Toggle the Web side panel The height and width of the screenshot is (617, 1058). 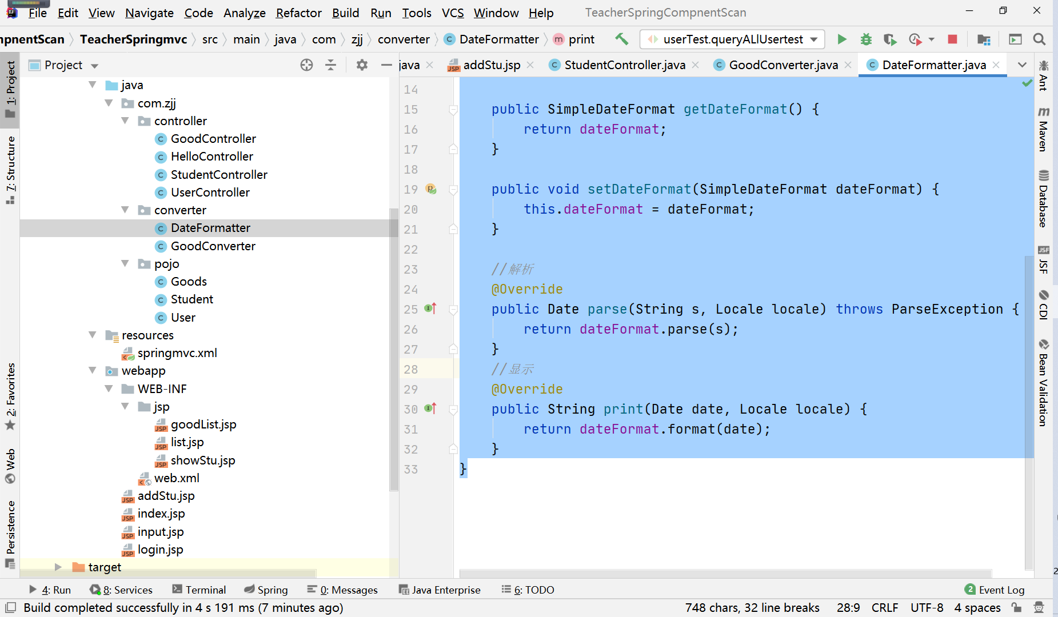(x=10, y=466)
